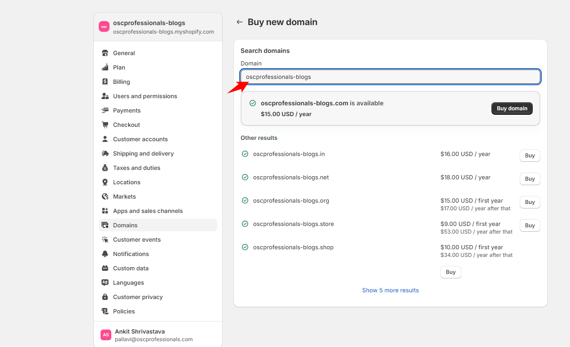Open Apps and sales channels settings
The image size is (570, 347).
[148, 211]
